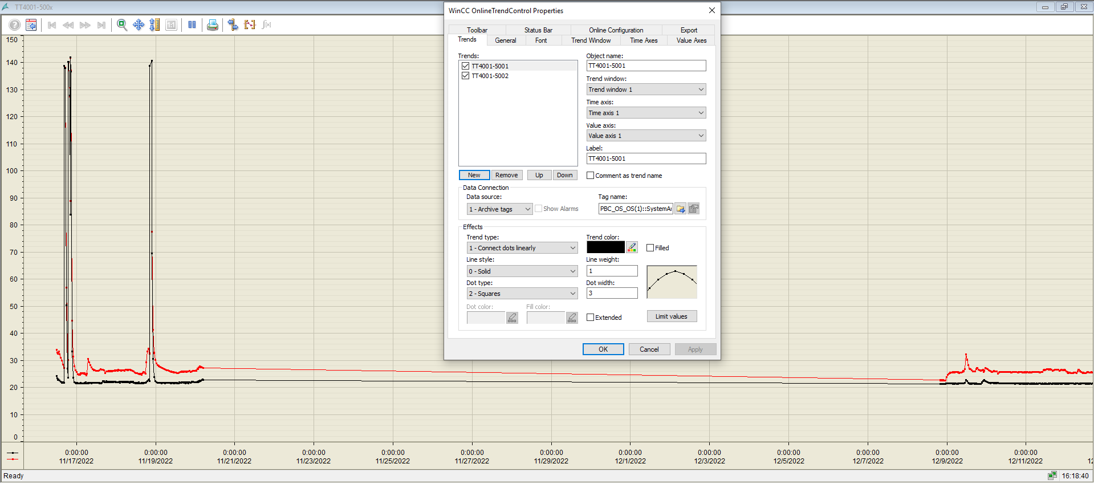The width and height of the screenshot is (1094, 484).
Task: Pause the trend update with Stop button
Action: 192,25
